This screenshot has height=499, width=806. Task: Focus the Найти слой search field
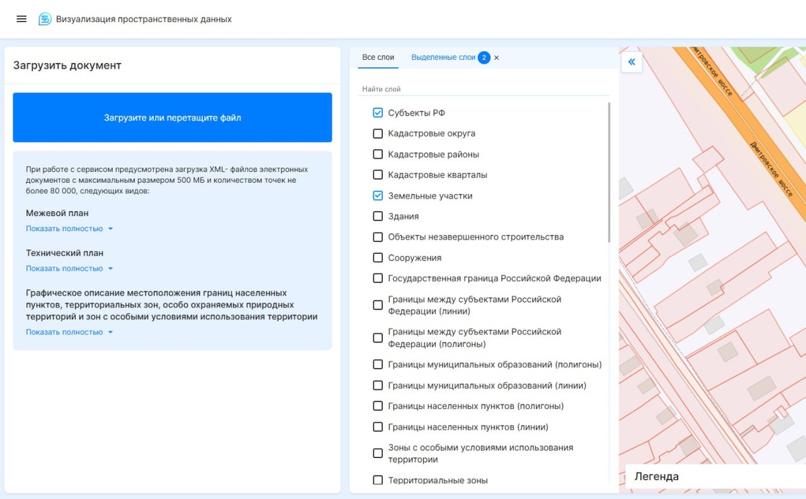(484, 89)
